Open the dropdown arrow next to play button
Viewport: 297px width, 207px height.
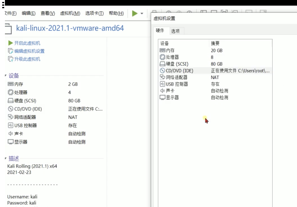point(142,13)
